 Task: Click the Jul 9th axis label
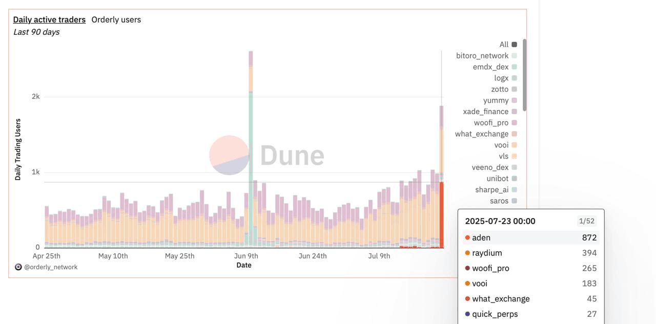(379, 256)
